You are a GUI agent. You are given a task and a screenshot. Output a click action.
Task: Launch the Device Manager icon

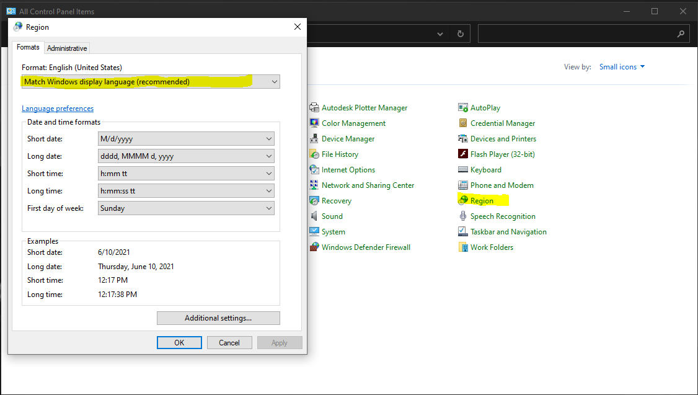point(314,139)
